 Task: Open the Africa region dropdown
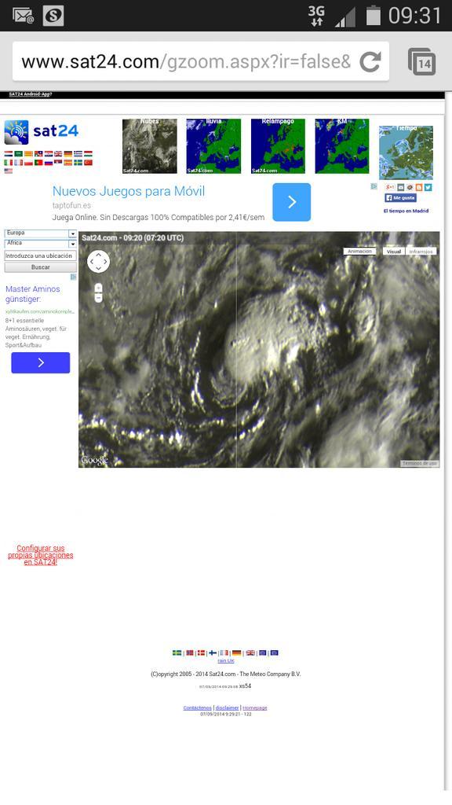pos(41,244)
